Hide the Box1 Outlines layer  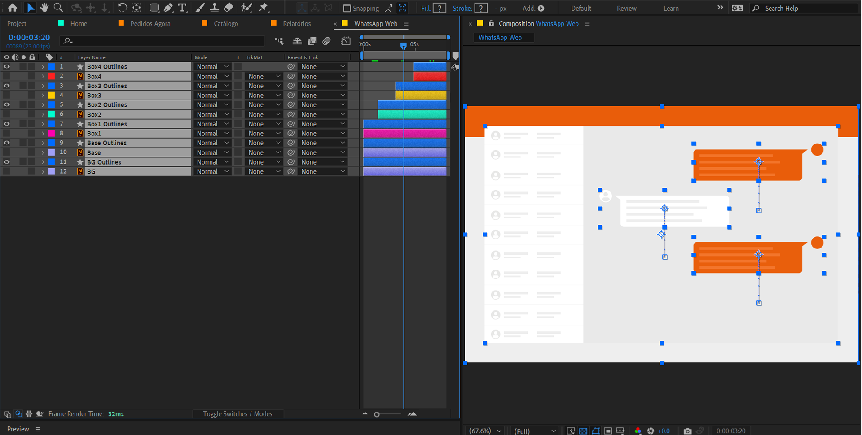[x=7, y=124]
